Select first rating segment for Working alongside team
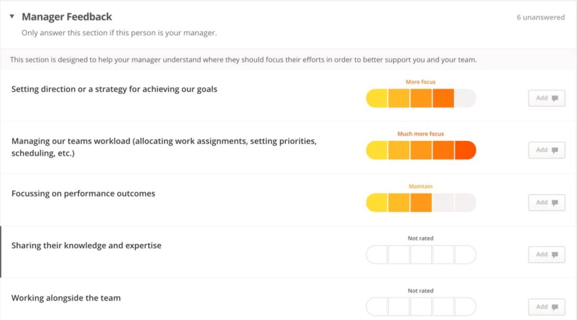Image resolution: width=577 pixels, height=320 pixels. coord(377,307)
